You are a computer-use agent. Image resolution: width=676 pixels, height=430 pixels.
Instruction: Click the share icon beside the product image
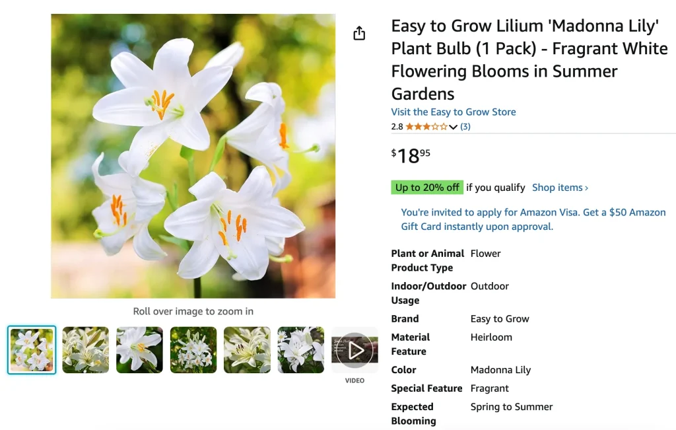tap(359, 34)
